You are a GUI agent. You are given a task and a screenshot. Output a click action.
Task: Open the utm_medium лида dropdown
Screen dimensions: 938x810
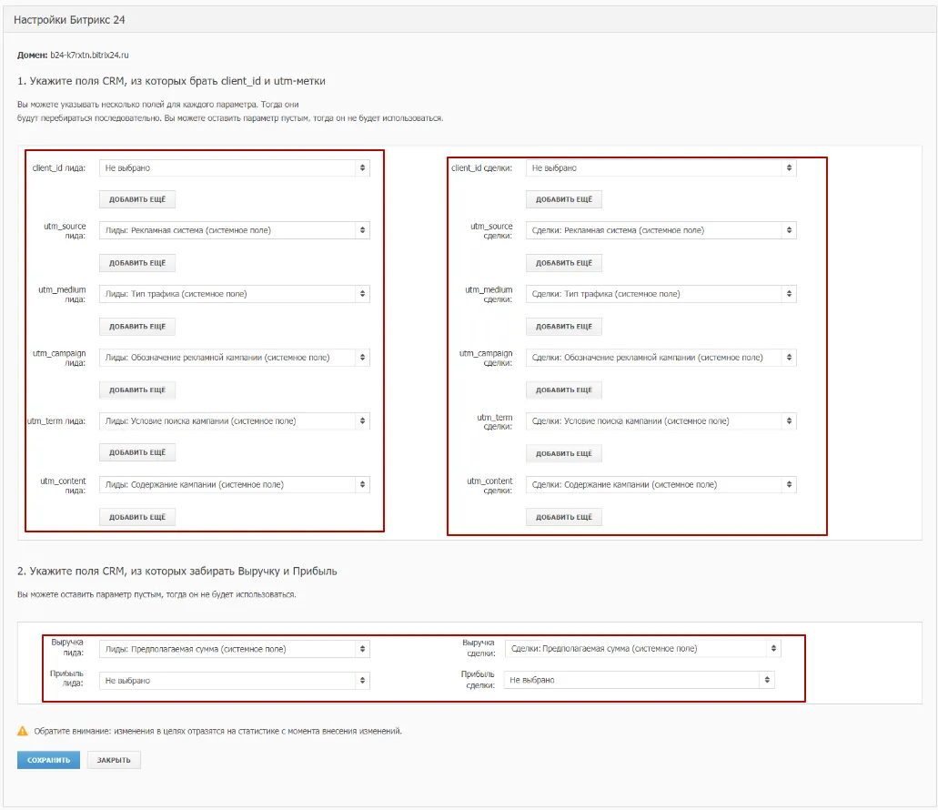pyautogui.click(x=235, y=294)
